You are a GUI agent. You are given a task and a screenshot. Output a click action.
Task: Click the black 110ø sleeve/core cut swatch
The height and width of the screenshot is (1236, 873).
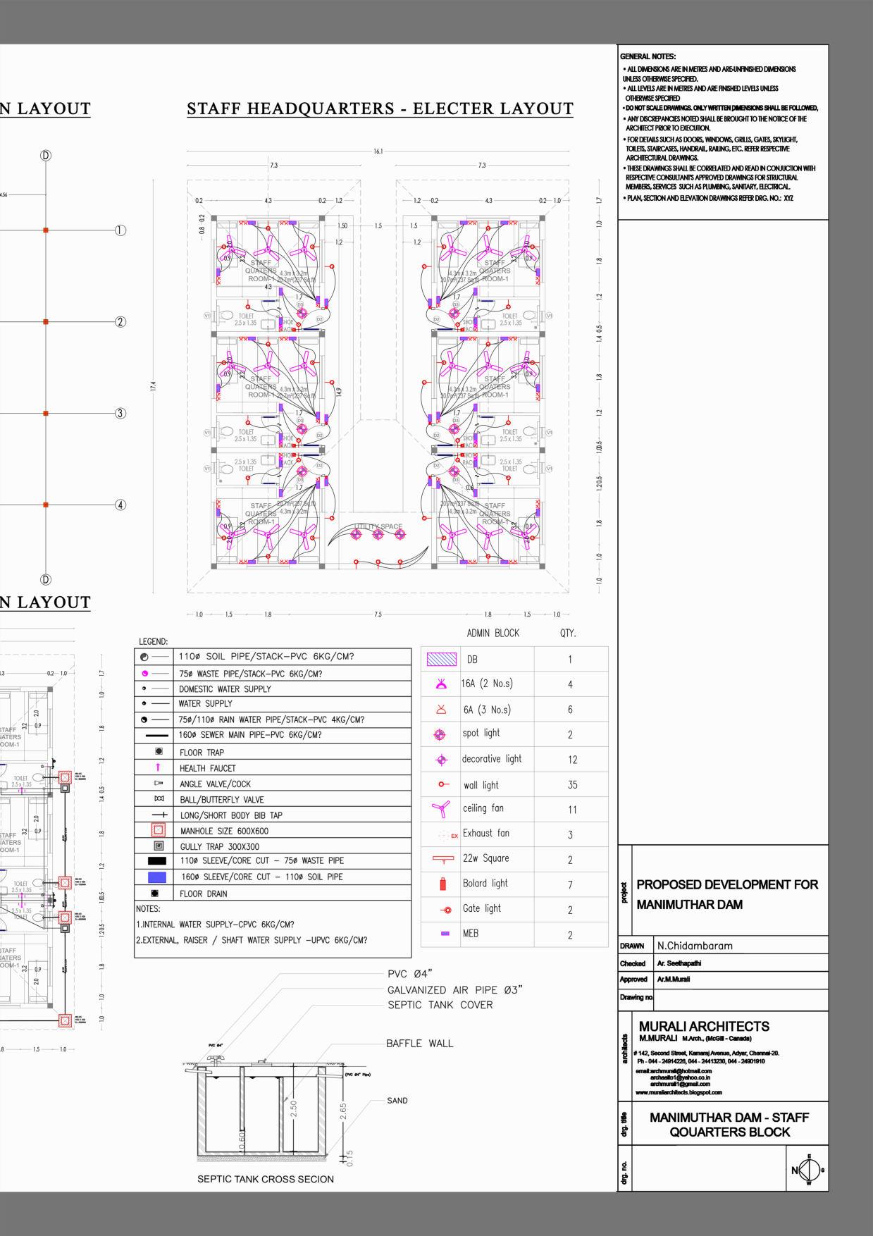[x=157, y=861]
